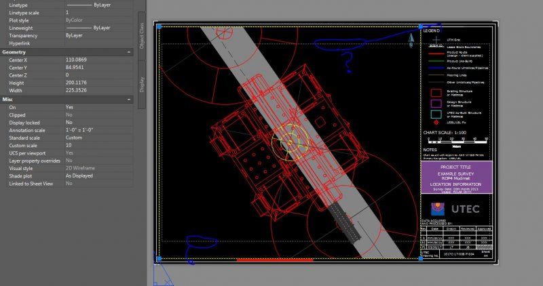This screenshot has height=286, width=543.
Task: Select the UCS per viewport label
Action: tap(27, 153)
